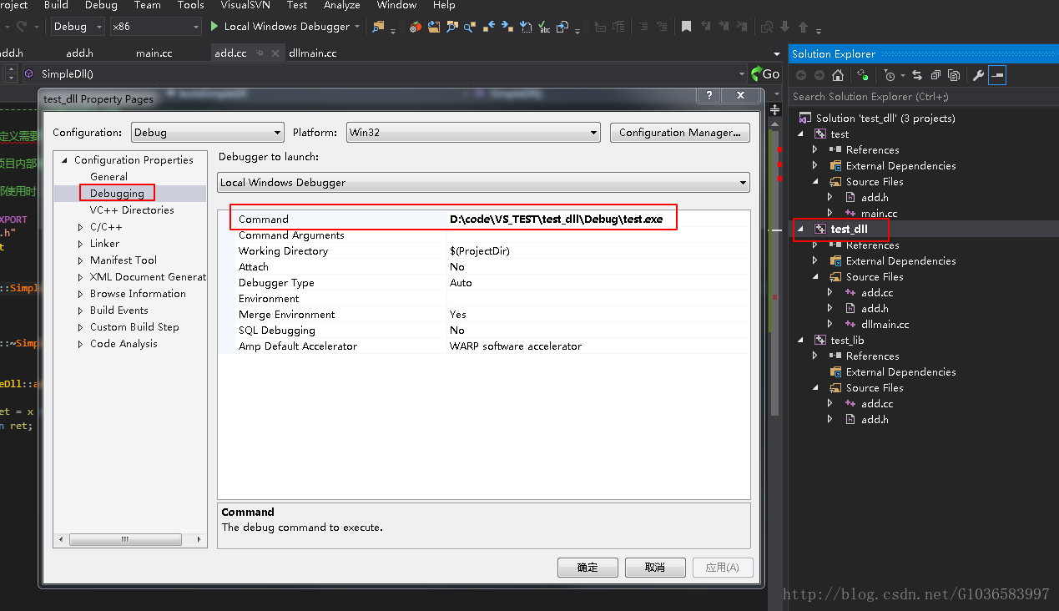This screenshot has width=1059, height=611.
Task: Select the Working Directory property row
Action: pyautogui.click(x=484, y=251)
